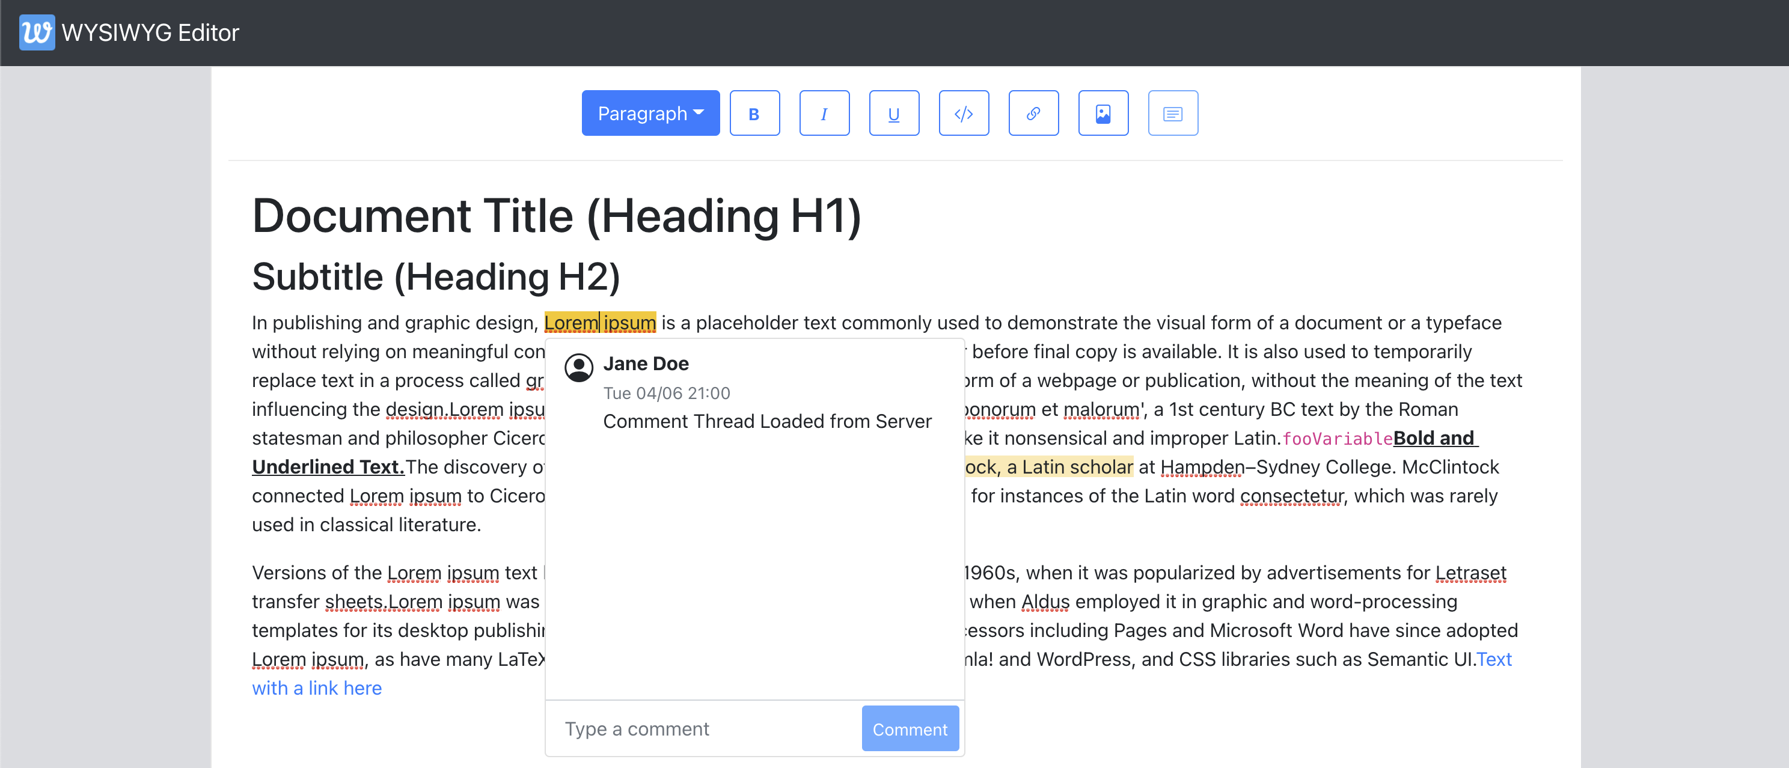Click the comment timestamp Tue 04/06 21:00
The height and width of the screenshot is (768, 1789).
[667, 393]
